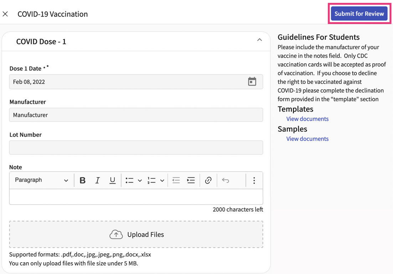The image size is (393, 274).
Task: Insert a numbered list in note
Action: coord(151,180)
